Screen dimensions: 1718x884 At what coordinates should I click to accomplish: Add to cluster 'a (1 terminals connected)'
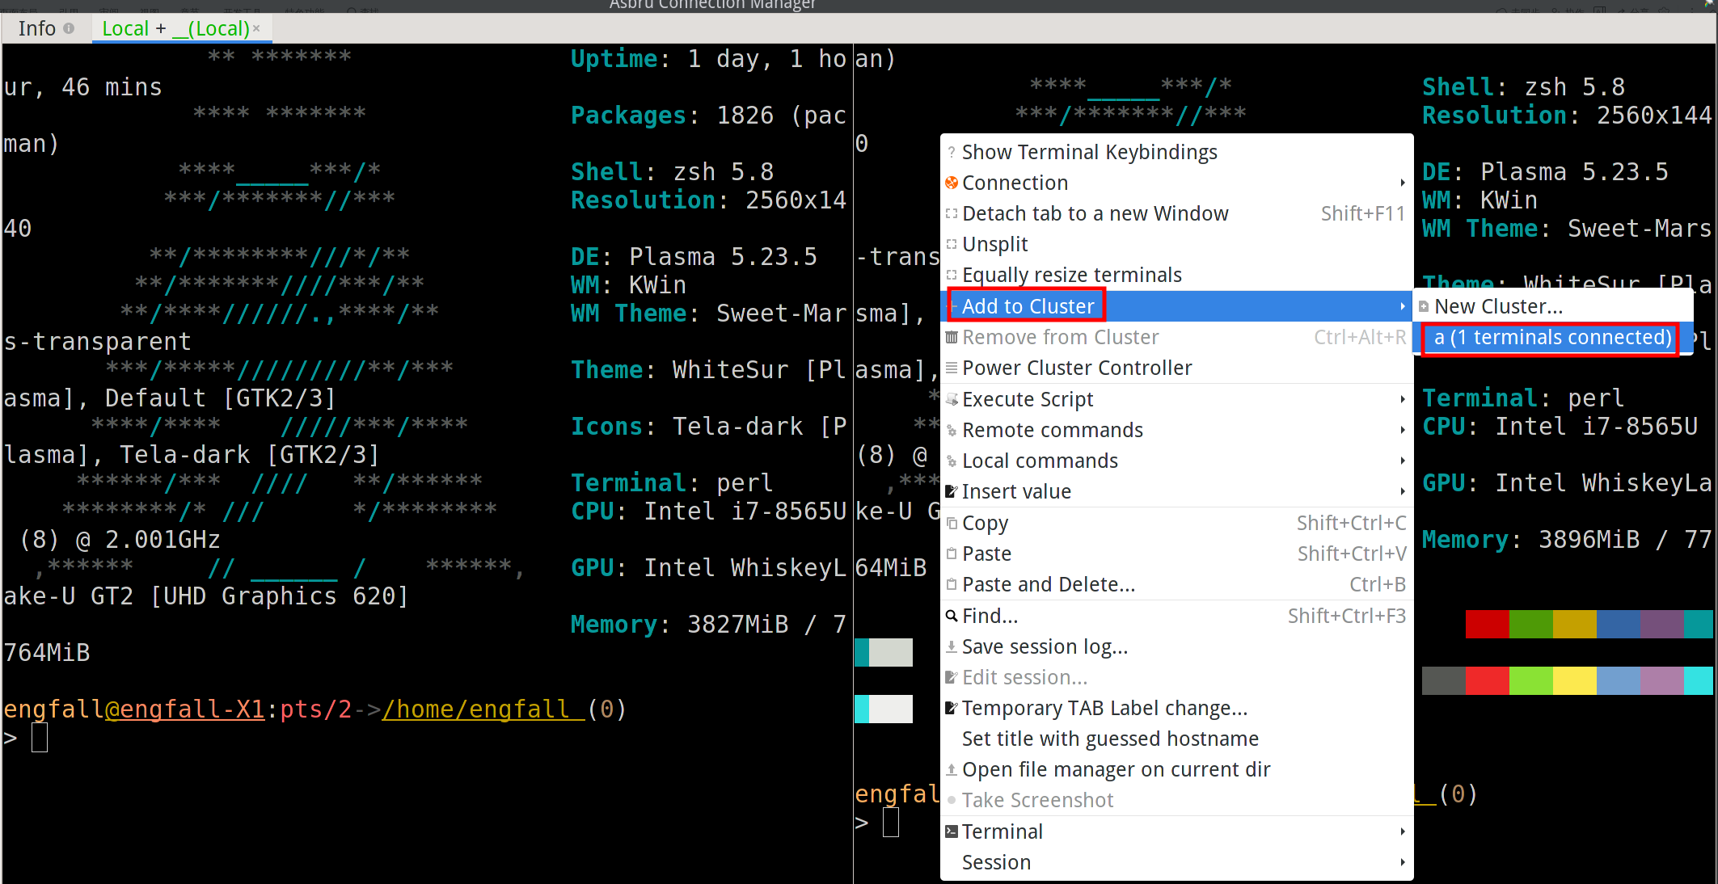1551,338
